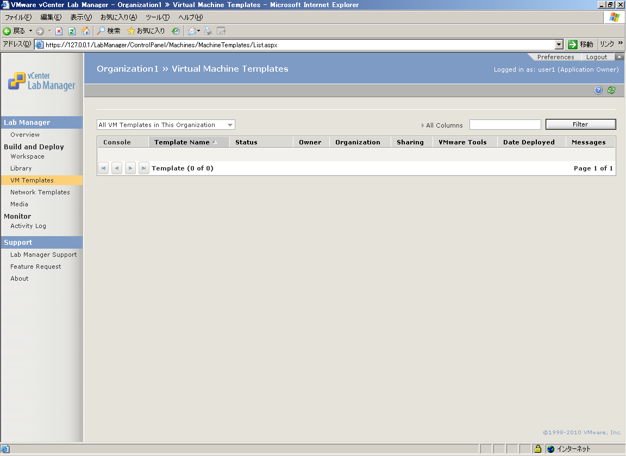Viewport: 626px width, 456px height.
Task: Click the IE Print icon
Action: click(x=208, y=31)
